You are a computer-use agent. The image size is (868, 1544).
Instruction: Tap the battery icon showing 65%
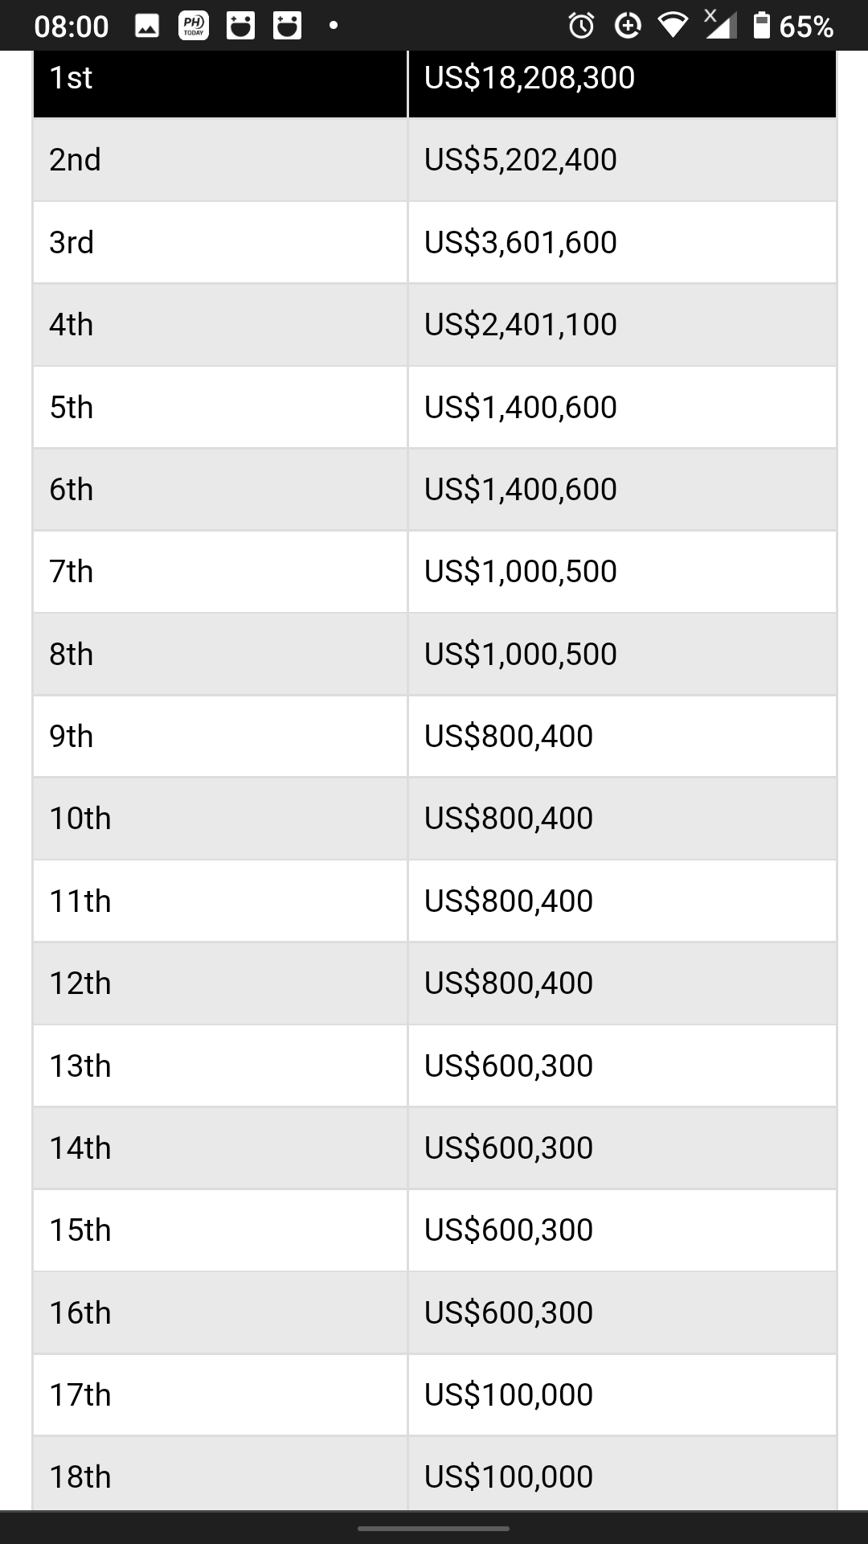point(761,26)
